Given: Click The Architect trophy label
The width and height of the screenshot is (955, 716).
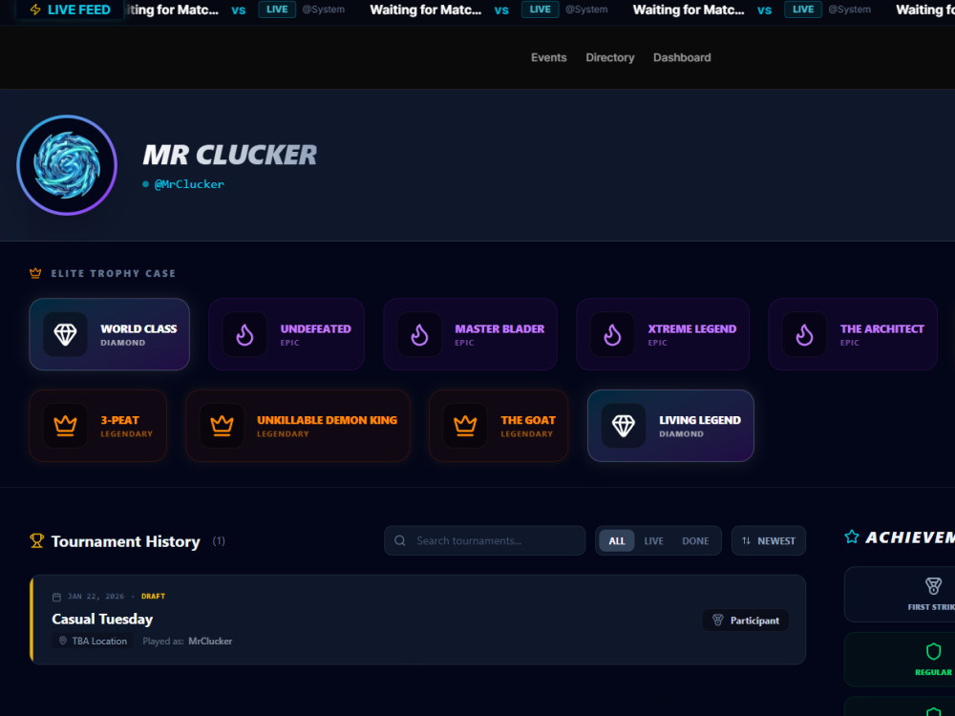Looking at the screenshot, I should 881,328.
